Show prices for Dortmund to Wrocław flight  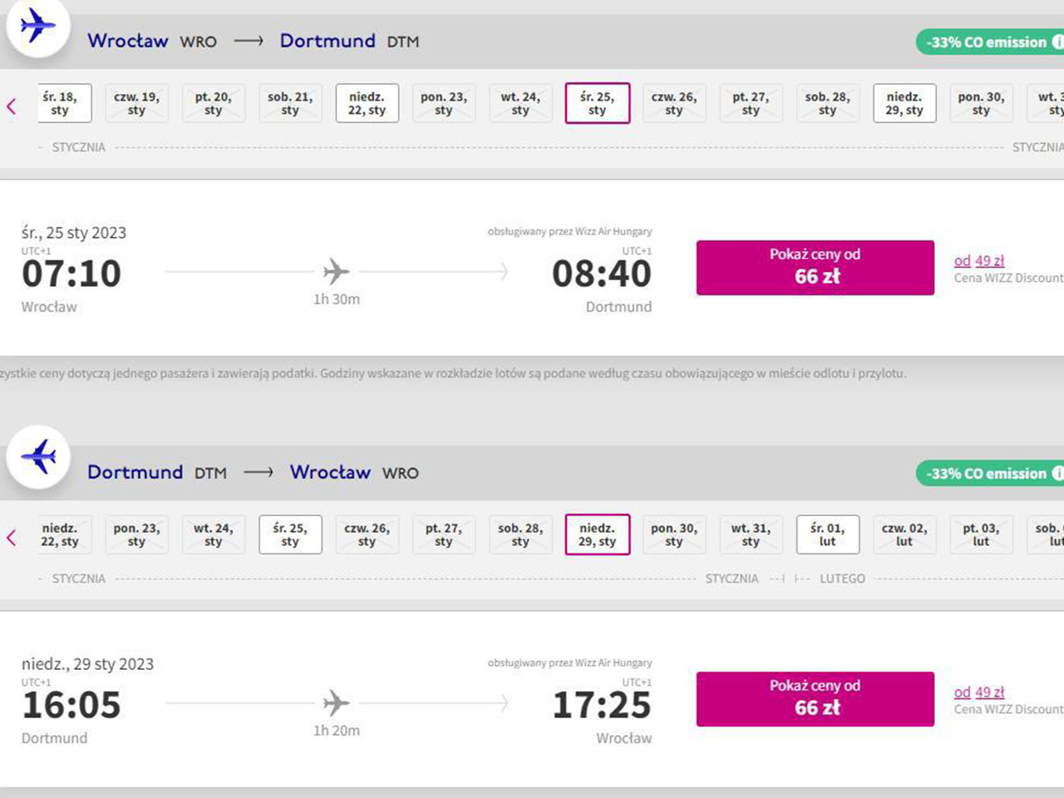815,698
